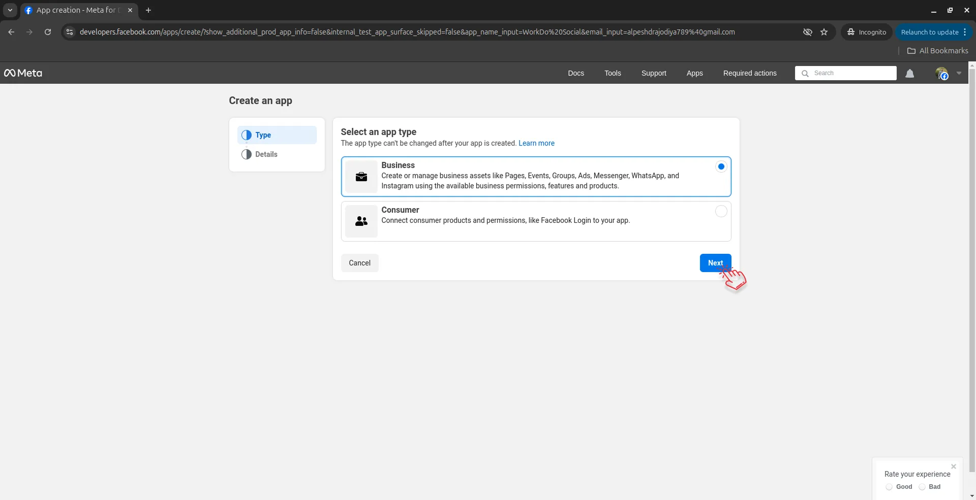Select the Consumer app type radio

721,211
